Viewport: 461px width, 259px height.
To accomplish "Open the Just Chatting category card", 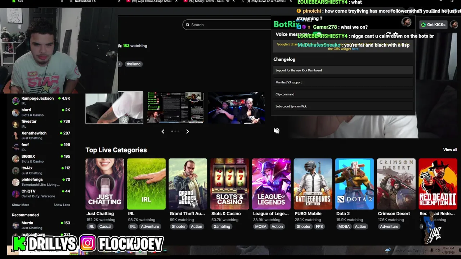I will coord(105,184).
